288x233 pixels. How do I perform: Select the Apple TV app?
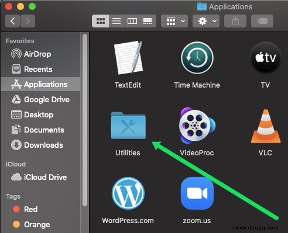pyautogui.click(x=266, y=58)
